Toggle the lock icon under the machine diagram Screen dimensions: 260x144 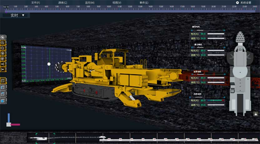pos(256,114)
